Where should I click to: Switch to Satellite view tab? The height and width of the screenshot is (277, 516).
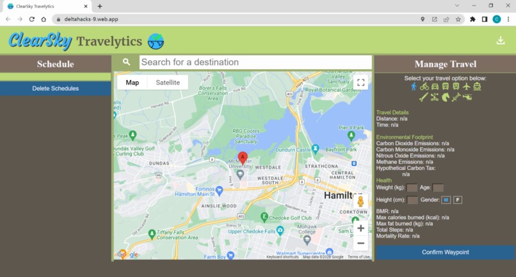[x=168, y=83]
